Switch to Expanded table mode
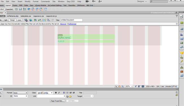Screen dimensions: 184x106 pos(9,9)
